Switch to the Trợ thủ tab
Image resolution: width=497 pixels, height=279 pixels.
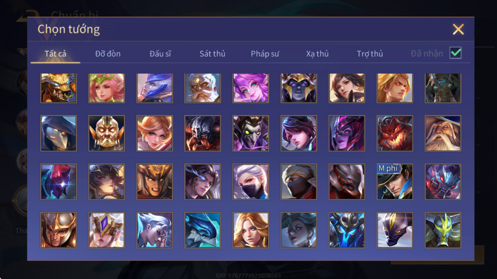tap(370, 54)
